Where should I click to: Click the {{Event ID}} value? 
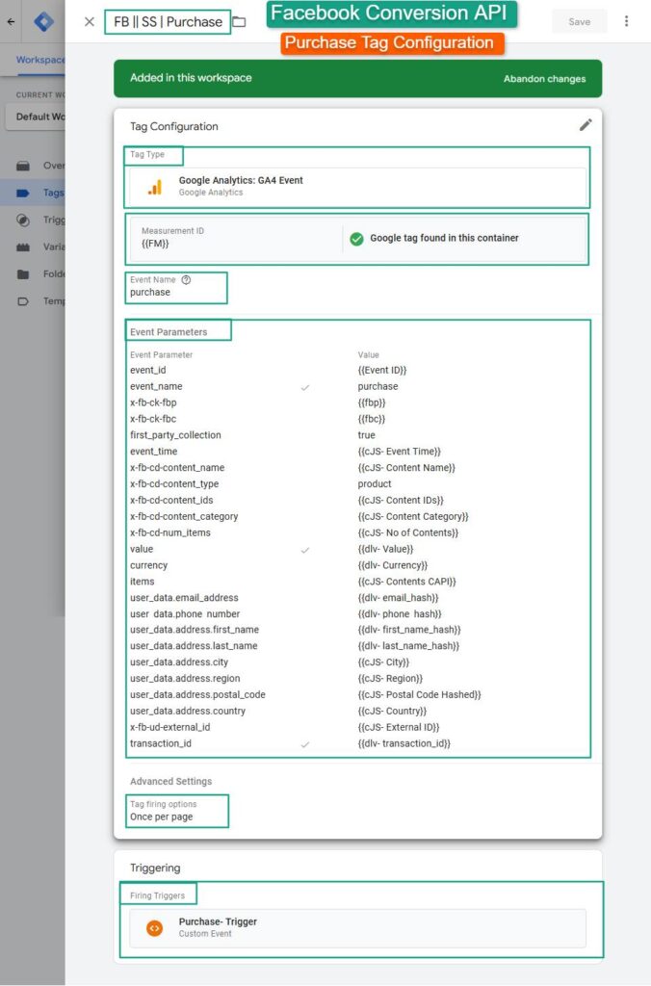tap(382, 371)
